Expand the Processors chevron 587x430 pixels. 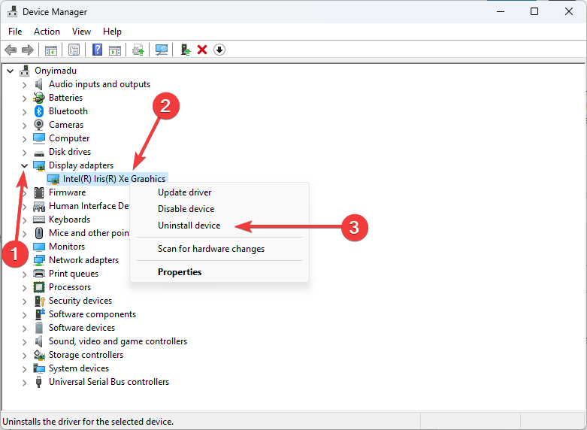tap(24, 288)
